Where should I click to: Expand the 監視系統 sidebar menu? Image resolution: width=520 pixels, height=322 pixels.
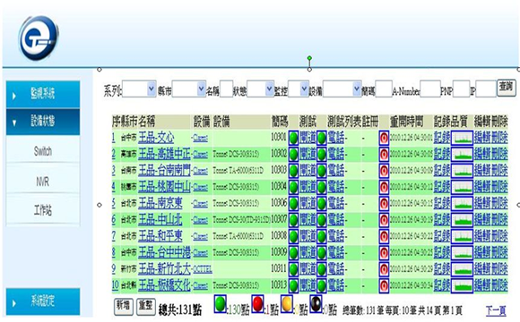43,94
